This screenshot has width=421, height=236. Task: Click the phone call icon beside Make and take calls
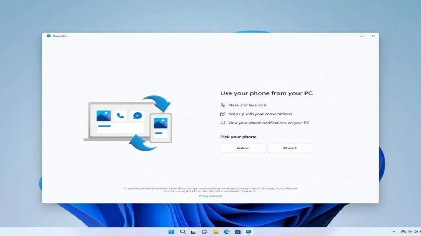pos(223,105)
